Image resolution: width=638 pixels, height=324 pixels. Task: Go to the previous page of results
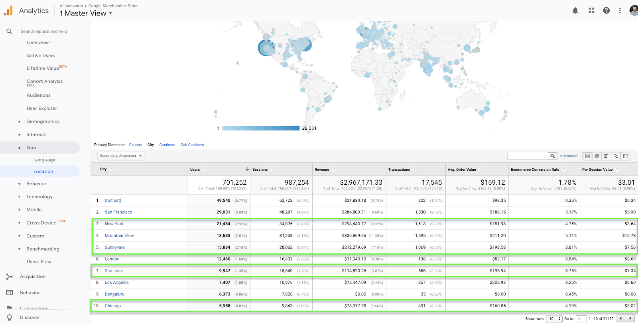(621, 318)
